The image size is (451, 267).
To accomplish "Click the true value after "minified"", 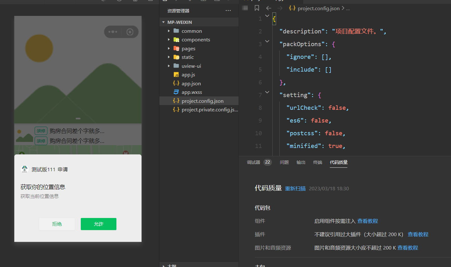I will (335, 146).
